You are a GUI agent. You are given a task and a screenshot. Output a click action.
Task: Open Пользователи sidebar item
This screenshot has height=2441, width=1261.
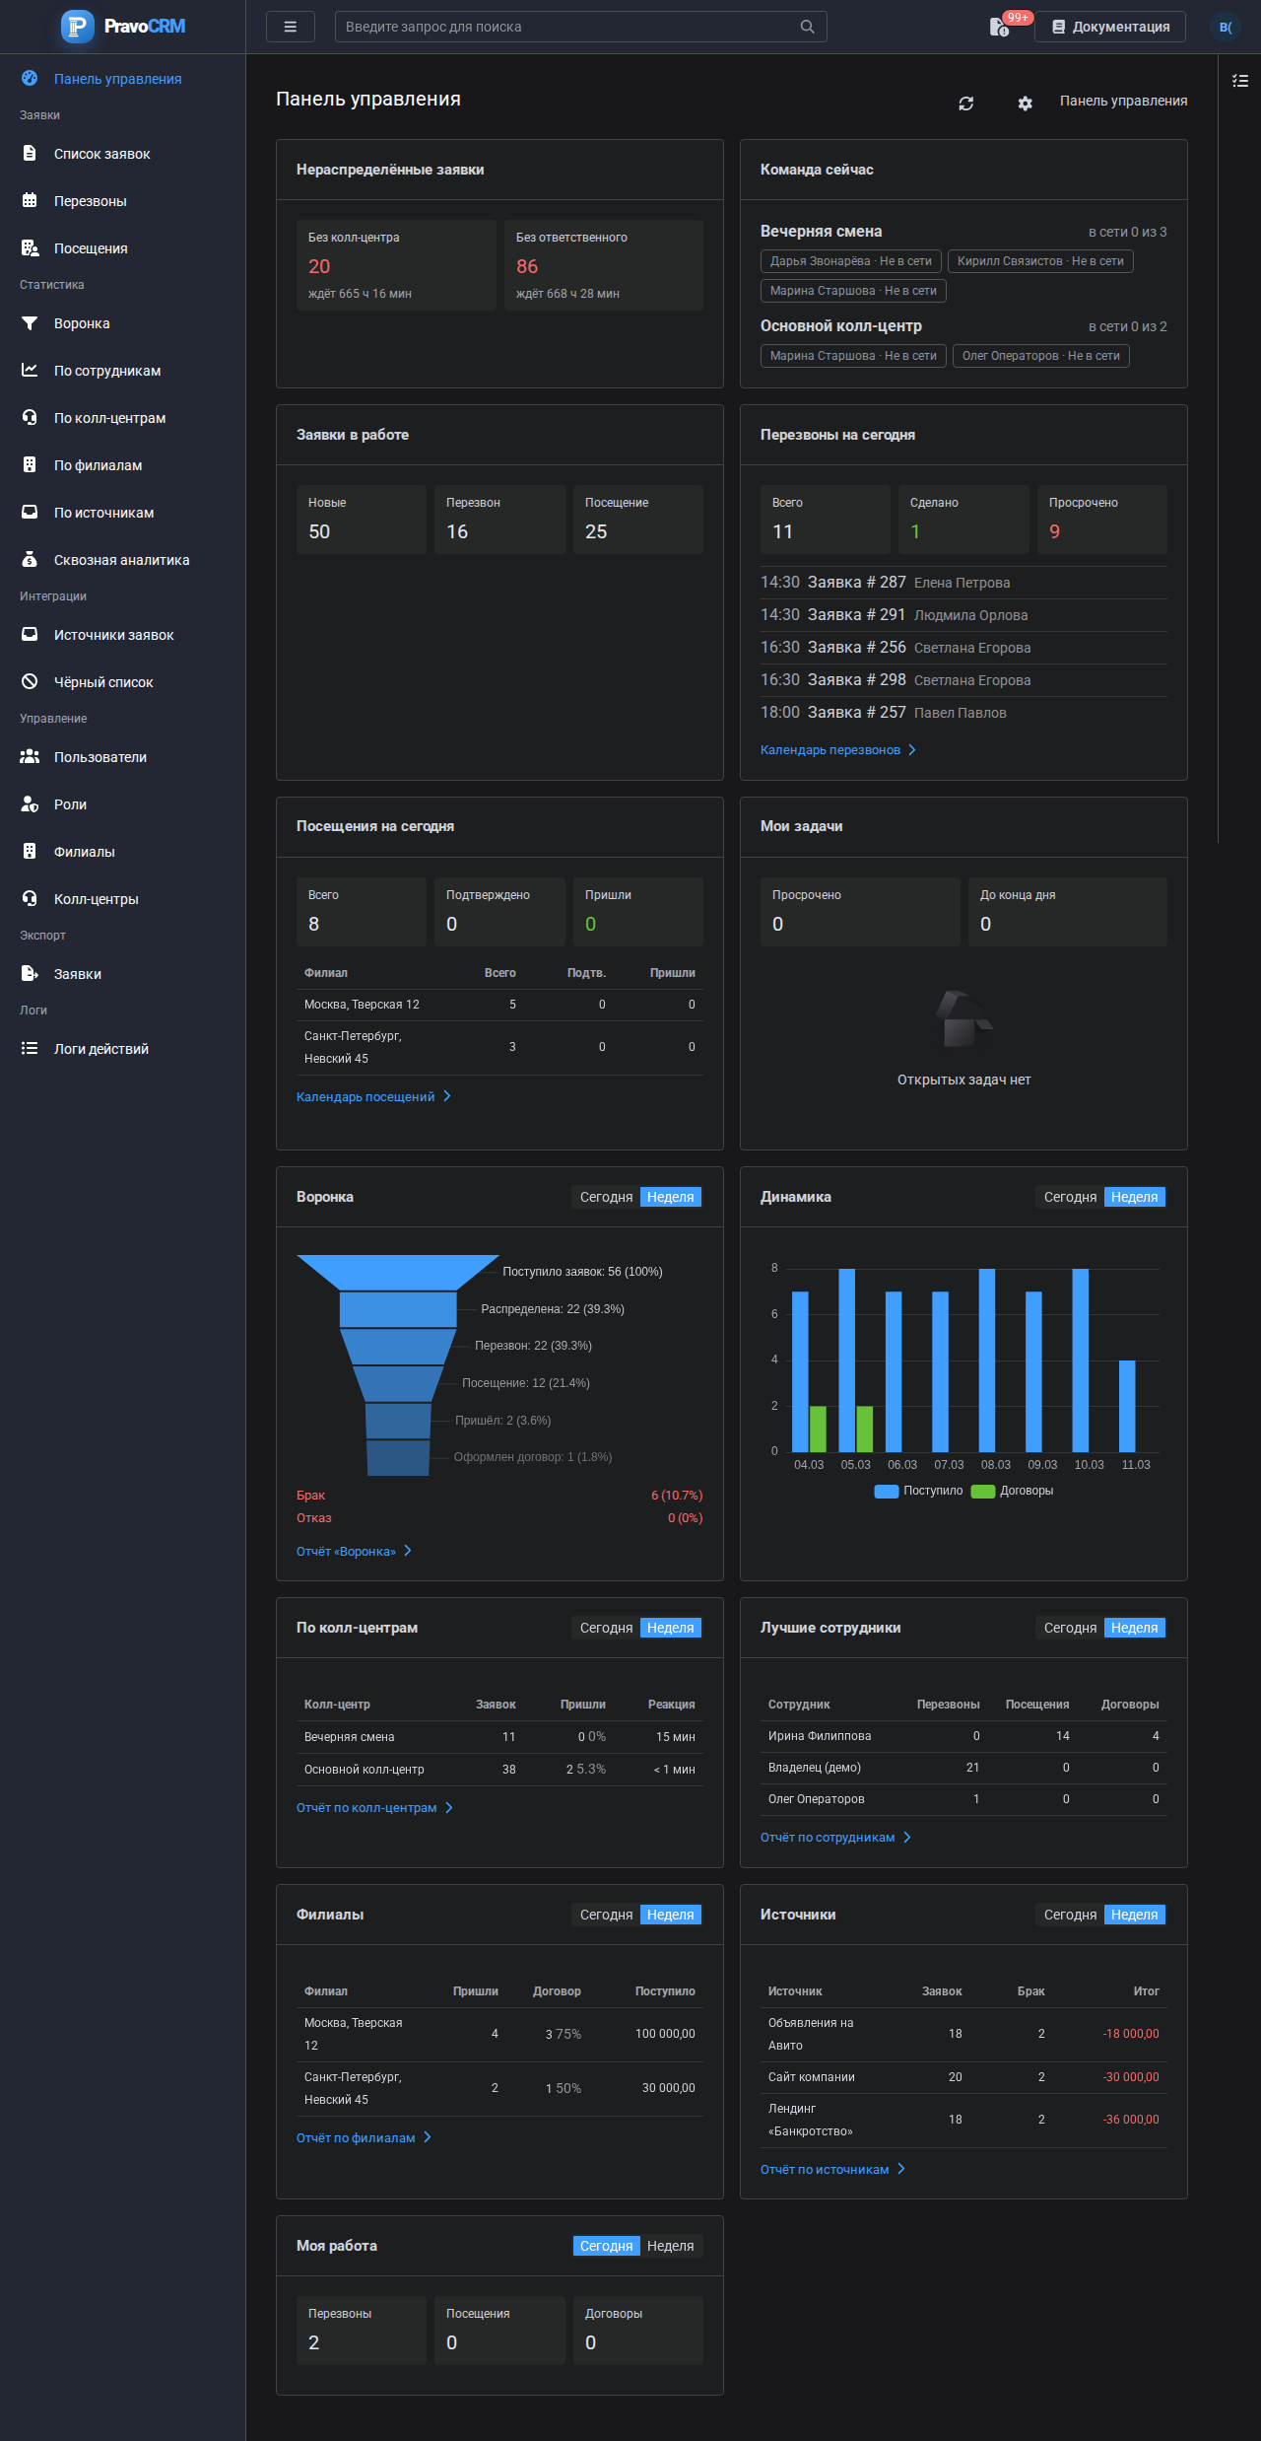point(122,757)
